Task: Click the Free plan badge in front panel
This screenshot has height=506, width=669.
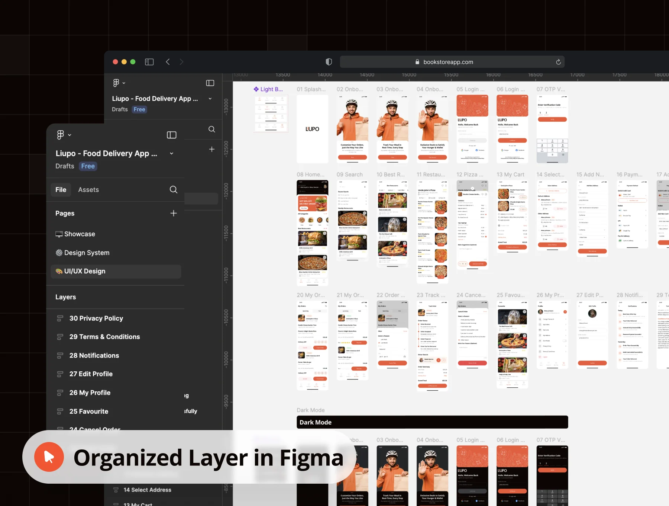Action: (x=88, y=166)
